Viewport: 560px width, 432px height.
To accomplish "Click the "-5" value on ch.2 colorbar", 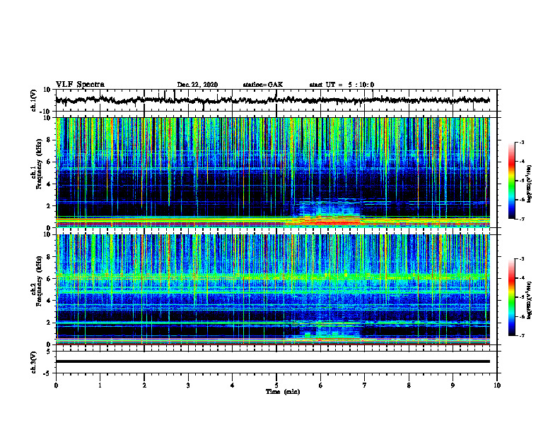I will [x=522, y=297].
